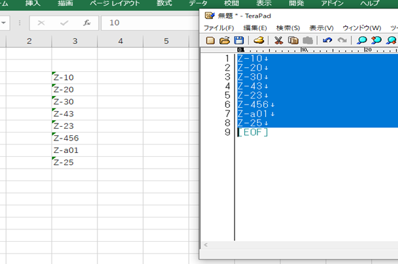This screenshot has height=264, width=398.
Task: Click TeraPad line 8 text Z-25
Action: 250,123
